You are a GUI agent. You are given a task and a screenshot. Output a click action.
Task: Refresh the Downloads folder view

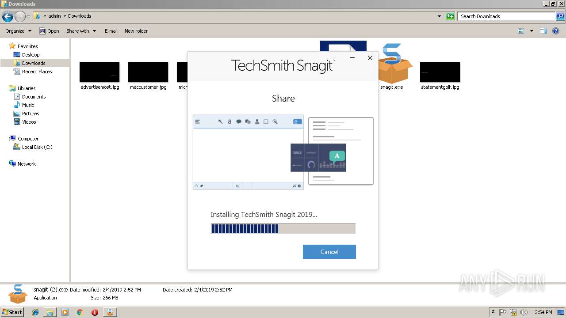pos(450,16)
